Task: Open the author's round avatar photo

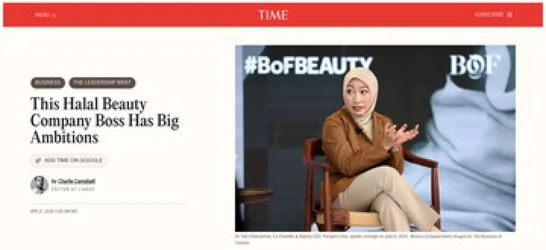Action: (39, 185)
